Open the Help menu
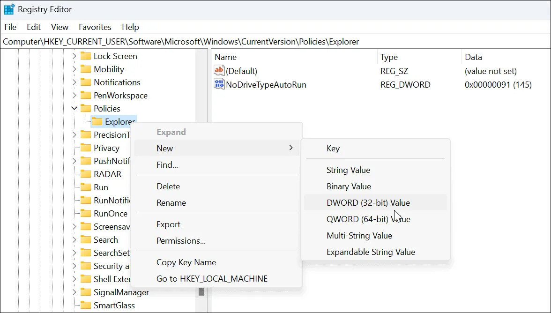Viewport: 551px width, 313px height. 130,27
